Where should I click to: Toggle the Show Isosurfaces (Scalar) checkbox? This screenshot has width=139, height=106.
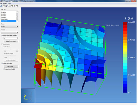pos(2,36)
